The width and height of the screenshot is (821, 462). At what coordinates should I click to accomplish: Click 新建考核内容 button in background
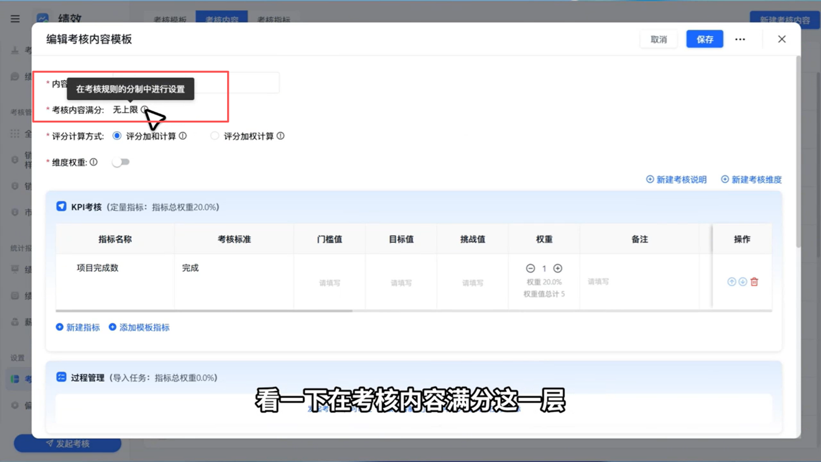785,19
